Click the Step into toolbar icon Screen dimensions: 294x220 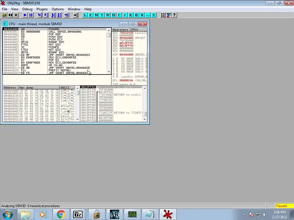point(40,15)
